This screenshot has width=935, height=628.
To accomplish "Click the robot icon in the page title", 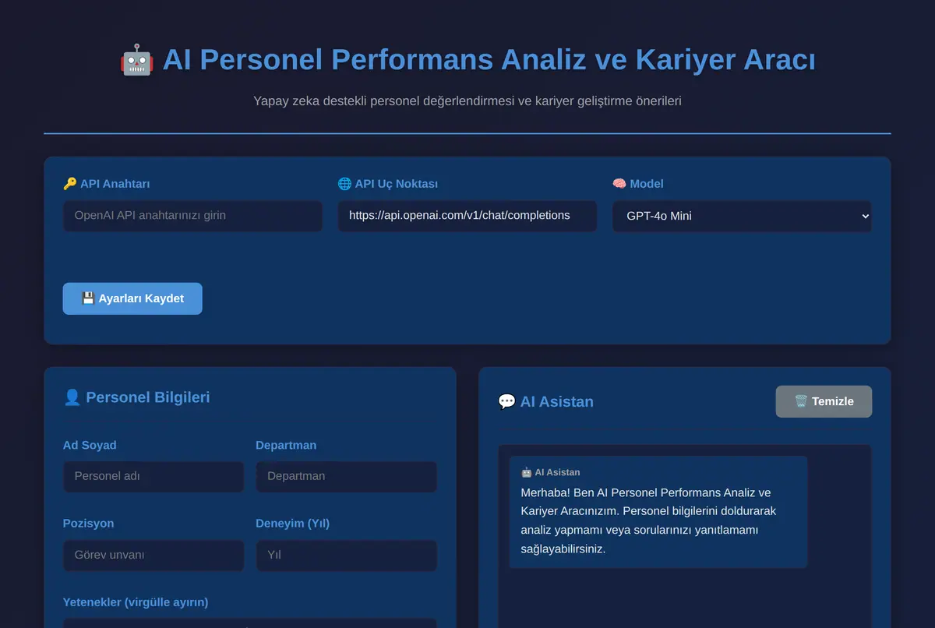I will coord(136,60).
